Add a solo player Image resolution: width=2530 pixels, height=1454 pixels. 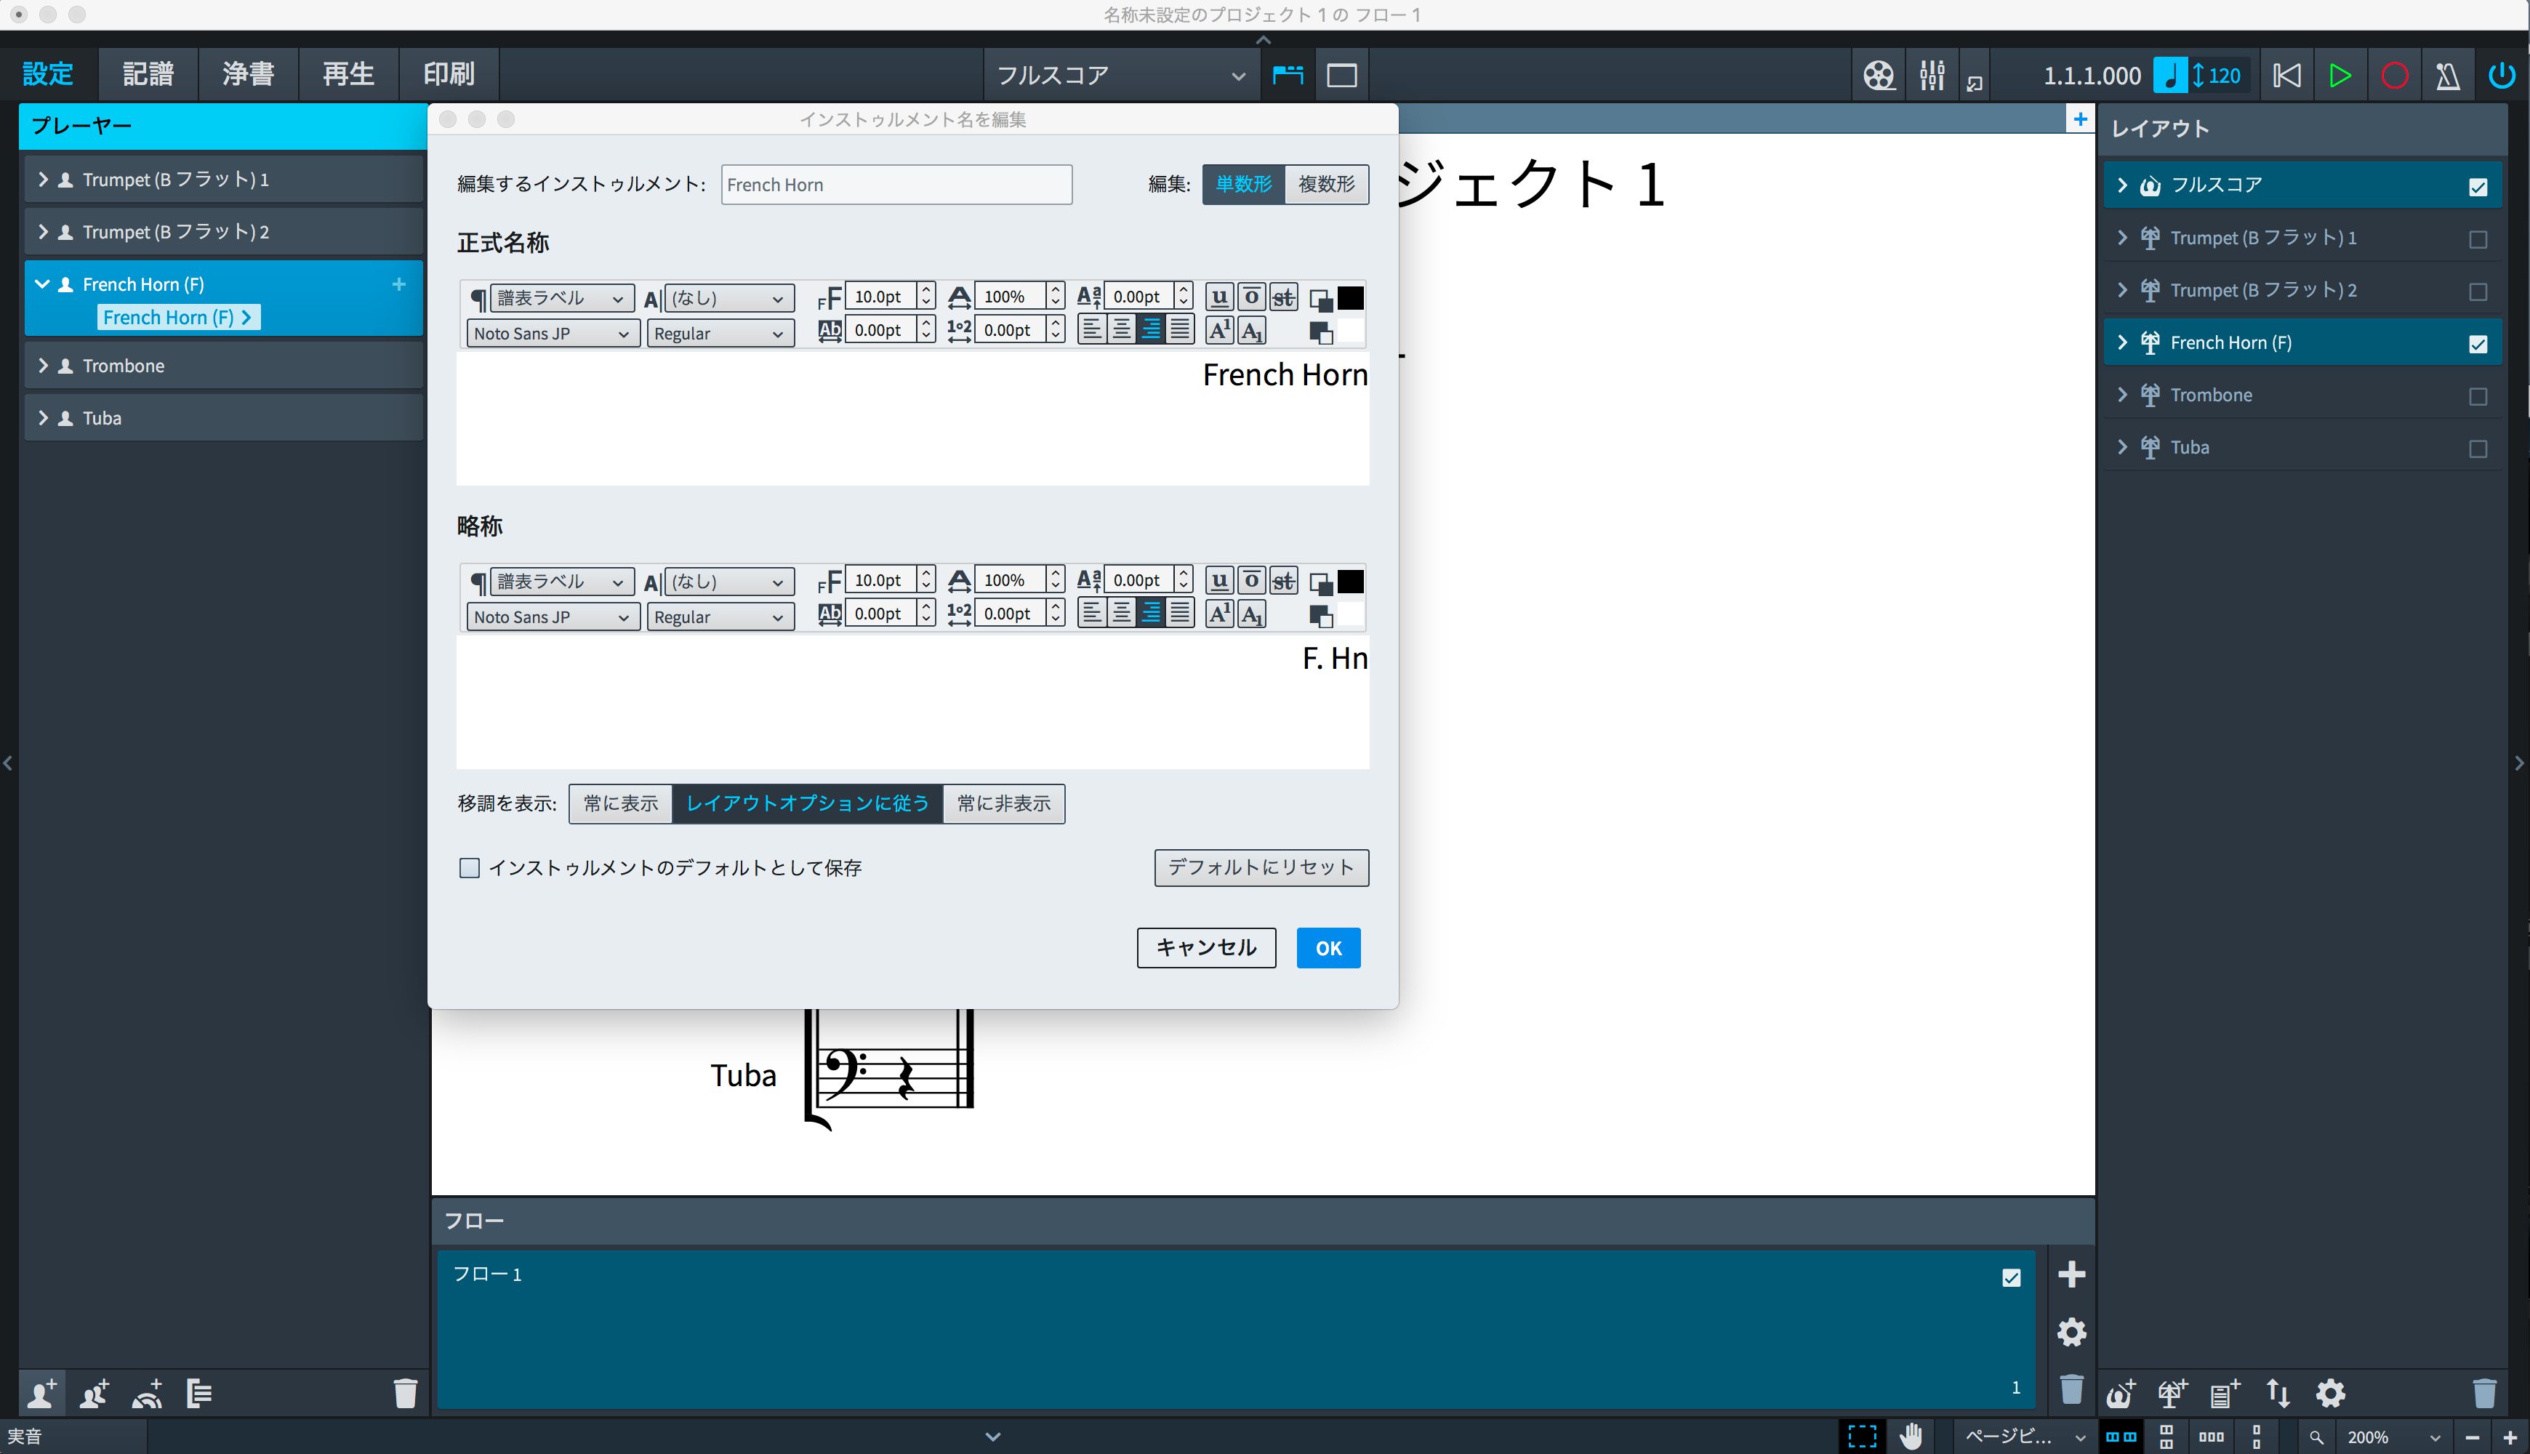tap(41, 1392)
